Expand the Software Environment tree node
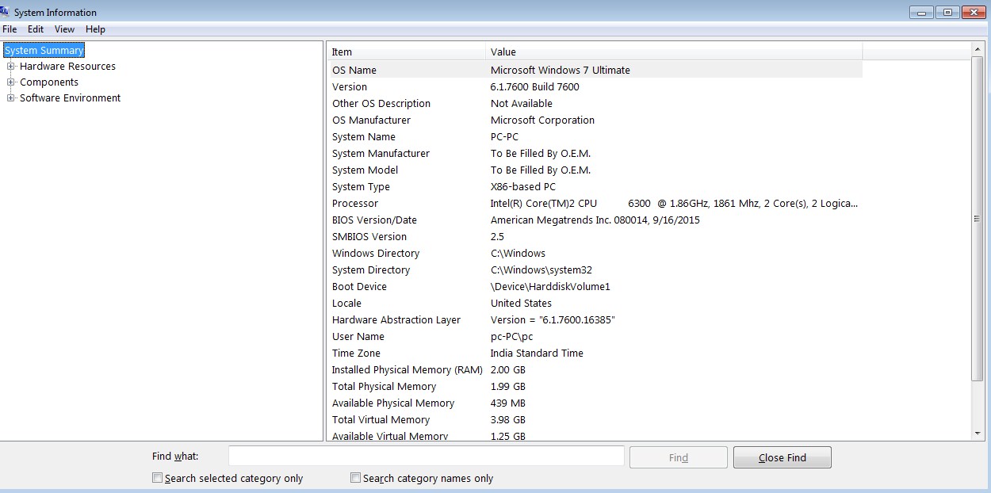 point(11,98)
